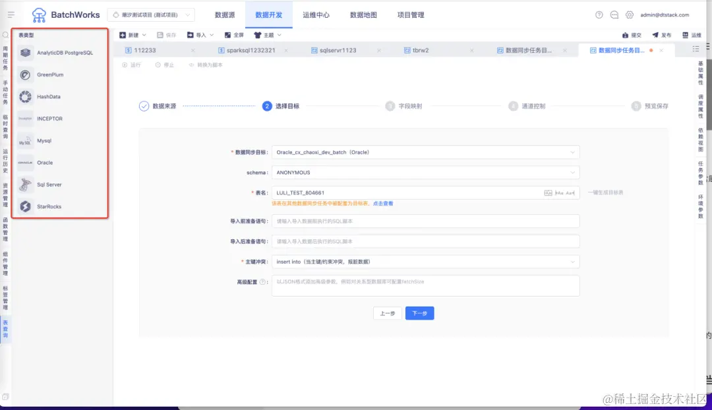
Task: Click the GreenPlum database icon
Action: (26, 74)
